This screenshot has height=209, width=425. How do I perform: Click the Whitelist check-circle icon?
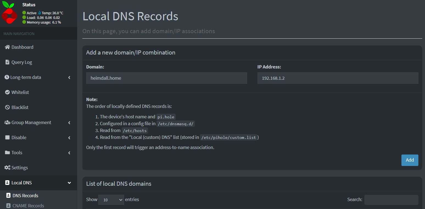[x=7, y=92]
